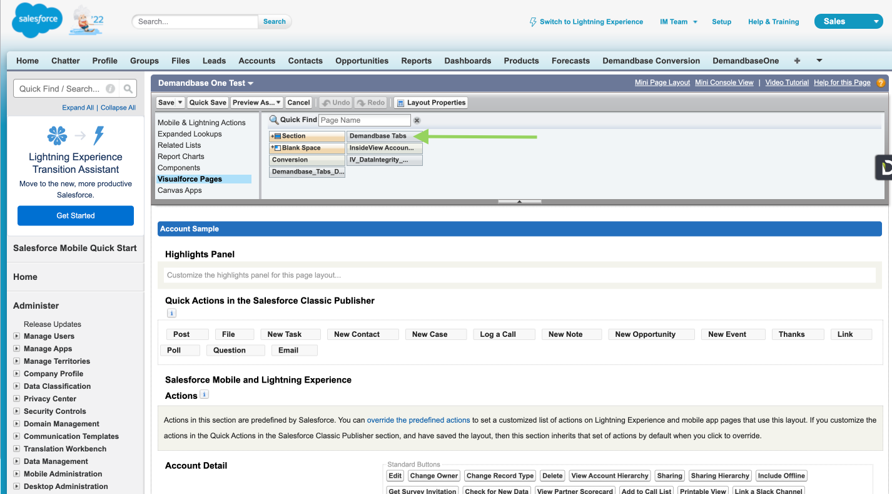
Task: Switch to the Dashboards tab
Action: (467, 61)
